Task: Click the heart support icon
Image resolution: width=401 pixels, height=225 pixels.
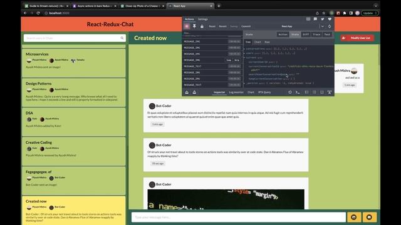Action: pyautogui.click(x=330, y=19)
